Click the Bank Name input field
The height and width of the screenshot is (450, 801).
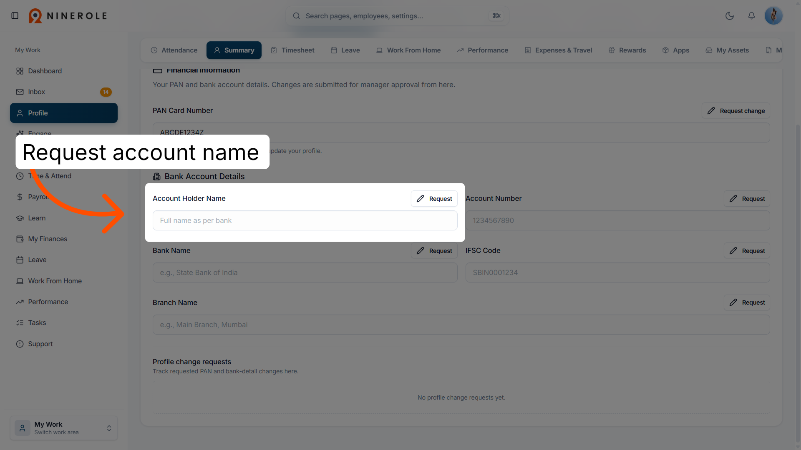[x=305, y=272]
